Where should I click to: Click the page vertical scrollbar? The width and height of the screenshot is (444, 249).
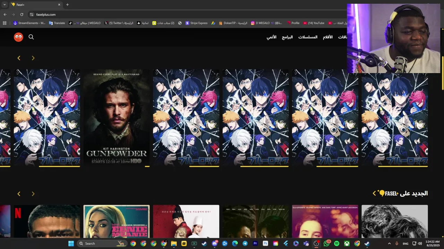pos(442,73)
